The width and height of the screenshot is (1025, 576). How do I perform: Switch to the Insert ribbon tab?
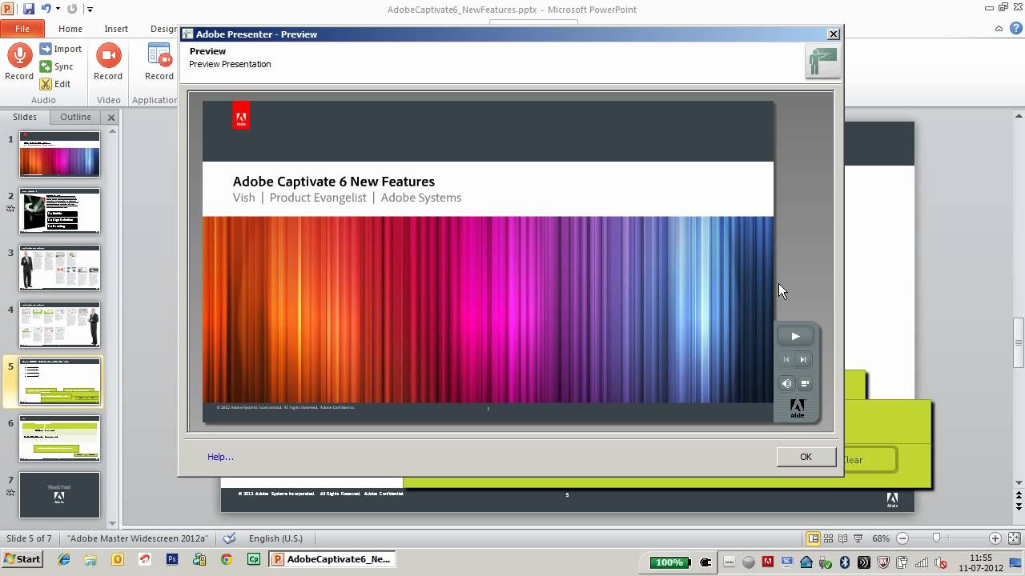(116, 28)
